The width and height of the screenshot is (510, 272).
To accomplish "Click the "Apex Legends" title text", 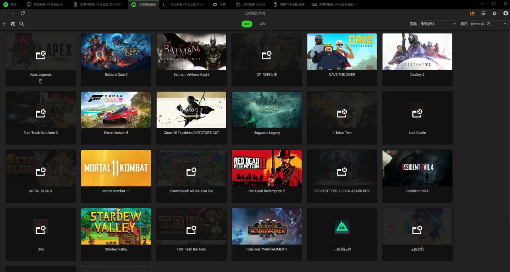I will coord(41,74).
